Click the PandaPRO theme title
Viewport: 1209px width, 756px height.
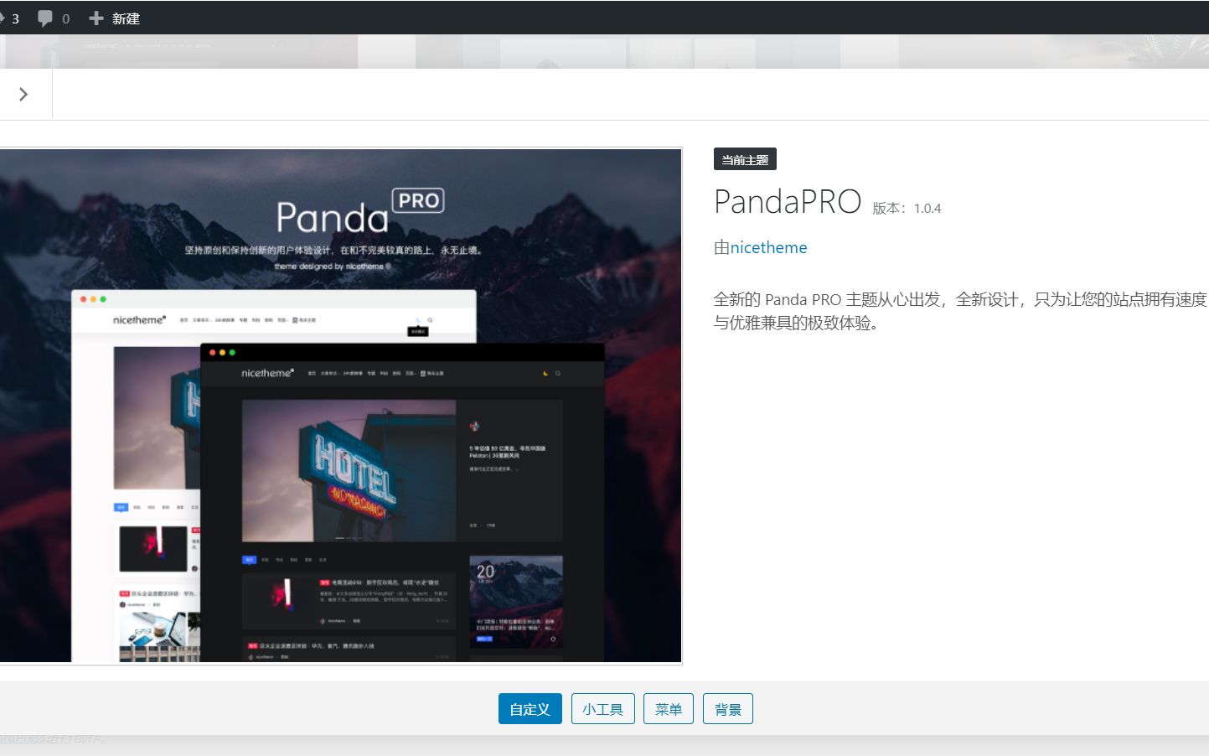point(788,202)
